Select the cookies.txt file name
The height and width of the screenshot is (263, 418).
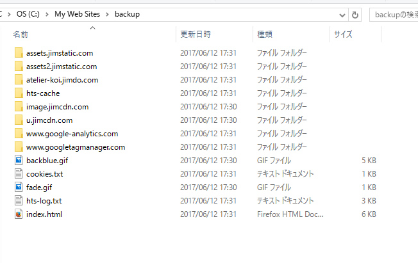(44, 174)
